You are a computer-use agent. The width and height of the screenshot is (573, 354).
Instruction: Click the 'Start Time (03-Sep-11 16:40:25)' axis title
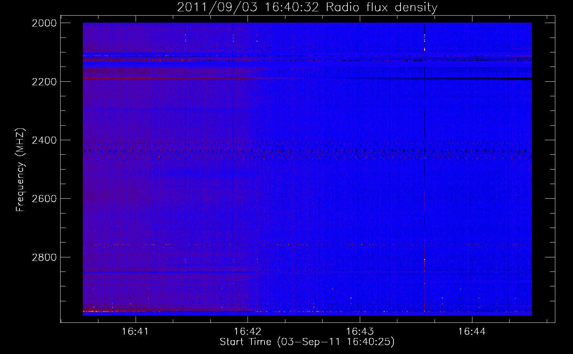(x=307, y=342)
